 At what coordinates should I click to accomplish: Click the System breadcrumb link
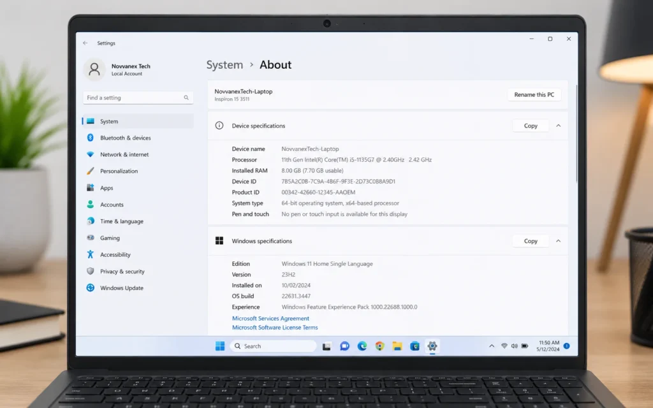coord(225,65)
